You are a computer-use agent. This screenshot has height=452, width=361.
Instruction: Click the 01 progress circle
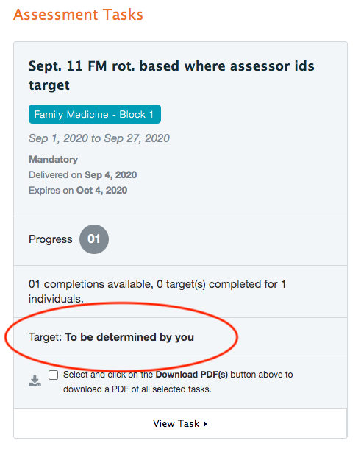(x=94, y=239)
